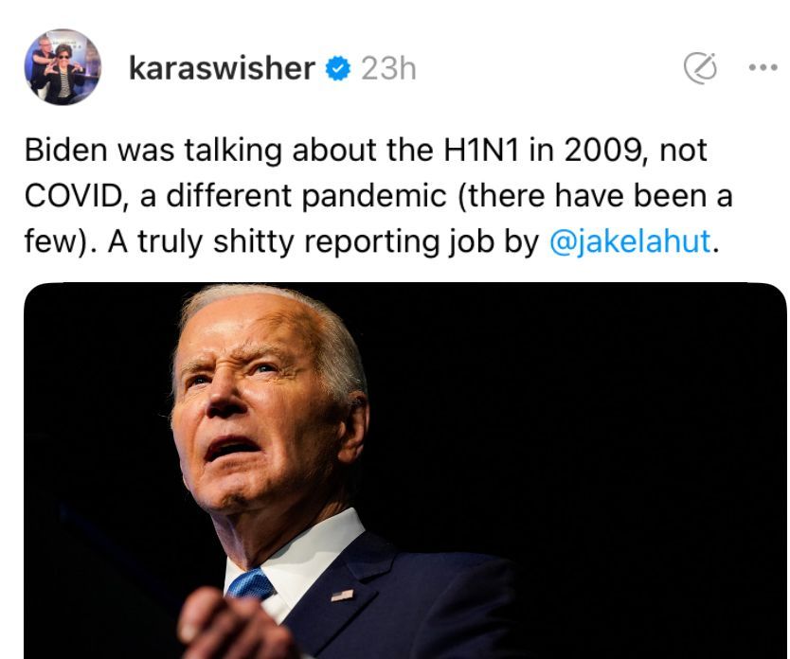The image size is (790, 659).
Task: Click the word COVID in the post text
Action: click(x=72, y=196)
